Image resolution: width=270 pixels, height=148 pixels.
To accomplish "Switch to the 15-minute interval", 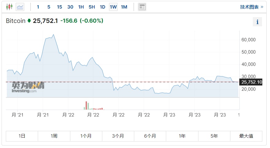I will 60,7.
